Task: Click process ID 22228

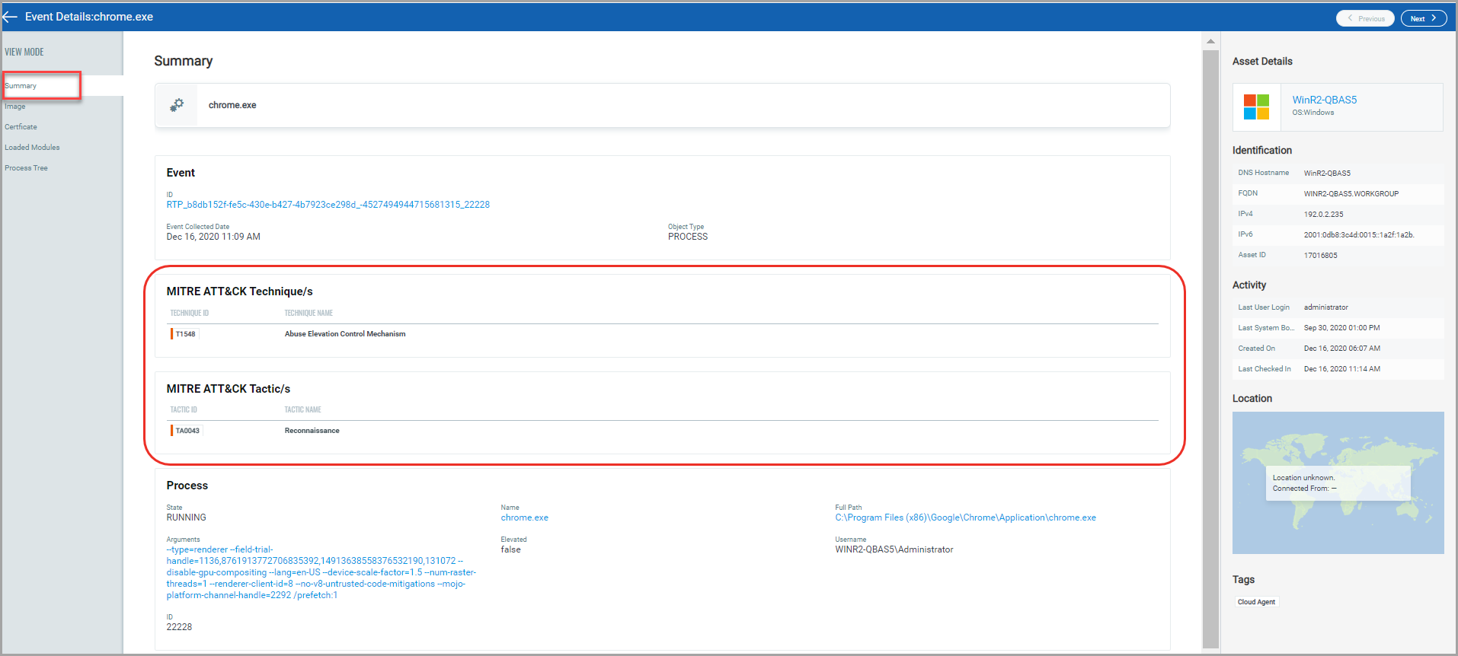Action: point(179,627)
